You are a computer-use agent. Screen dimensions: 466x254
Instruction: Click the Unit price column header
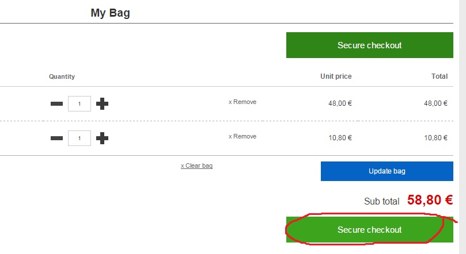click(336, 76)
